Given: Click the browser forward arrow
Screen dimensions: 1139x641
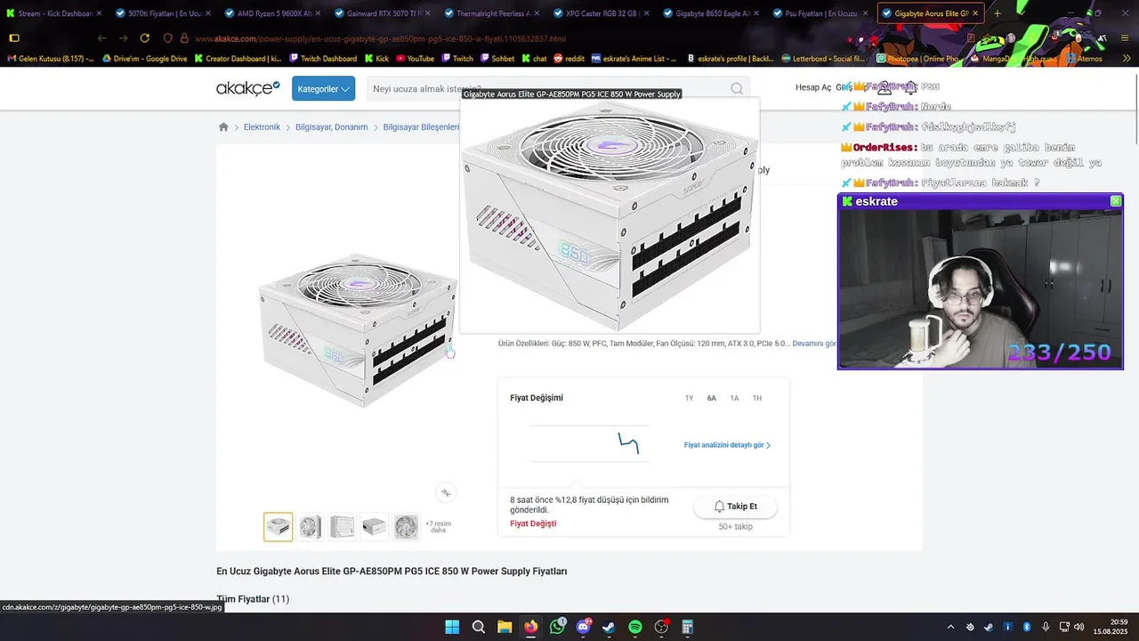Looking at the screenshot, I should click(x=123, y=38).
